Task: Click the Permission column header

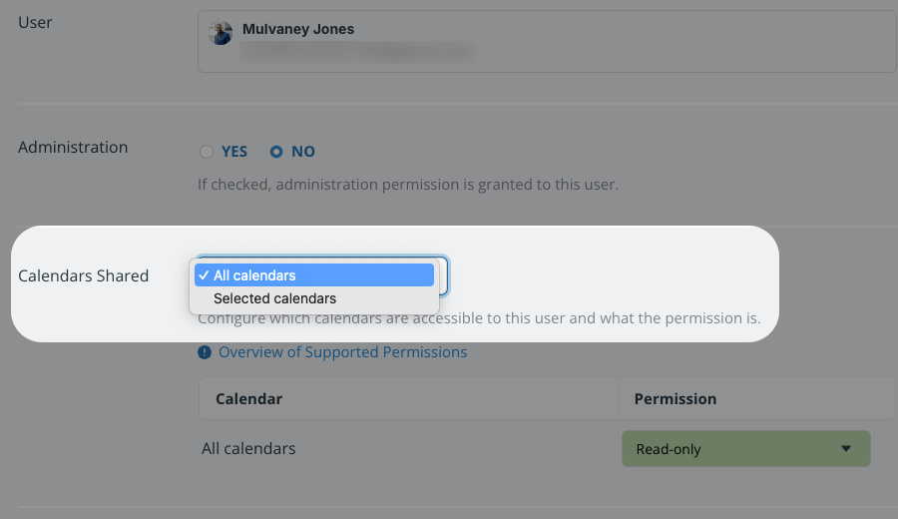Action: [675, 398]
